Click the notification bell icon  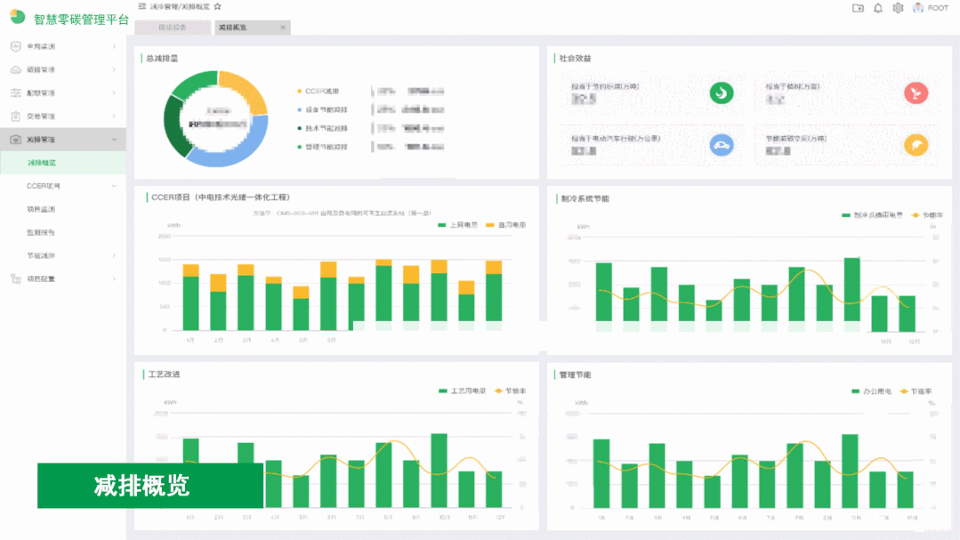(x=878, y=8)
